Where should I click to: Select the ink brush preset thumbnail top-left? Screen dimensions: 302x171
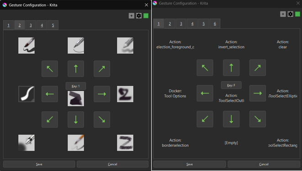tap(26, 46)
